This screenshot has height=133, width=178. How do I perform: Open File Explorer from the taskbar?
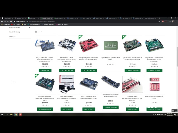pyautogui.click(x=11, y=114)
